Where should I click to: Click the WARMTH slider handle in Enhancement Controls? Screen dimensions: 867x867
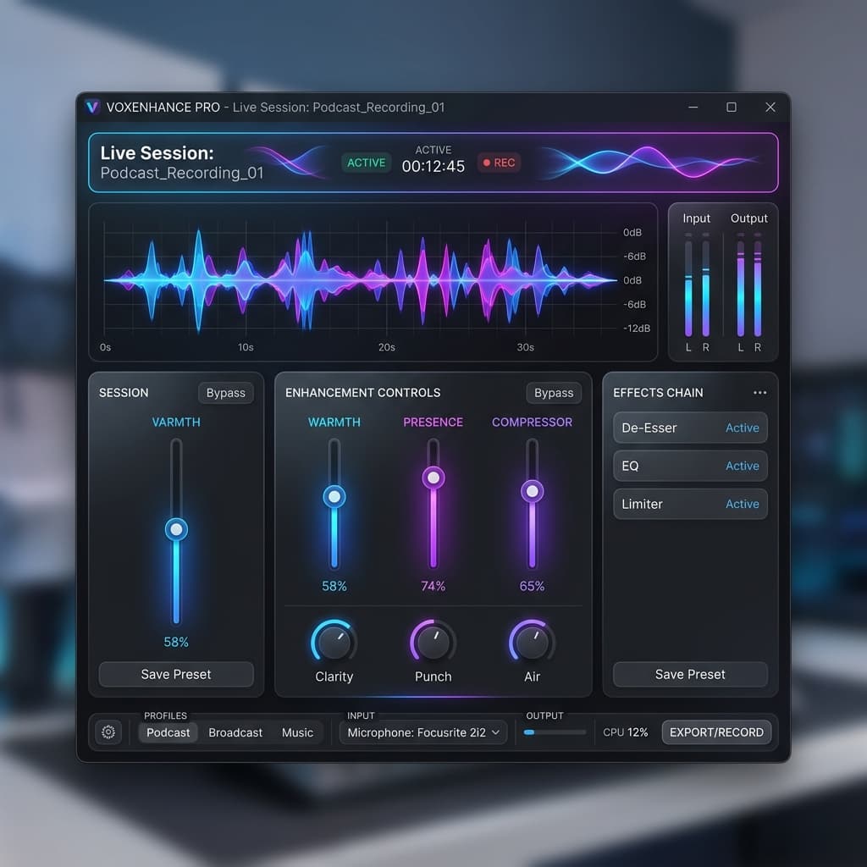[334, 496]
